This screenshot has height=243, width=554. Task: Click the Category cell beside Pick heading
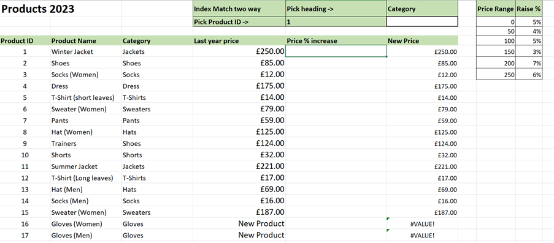point(422,9)
